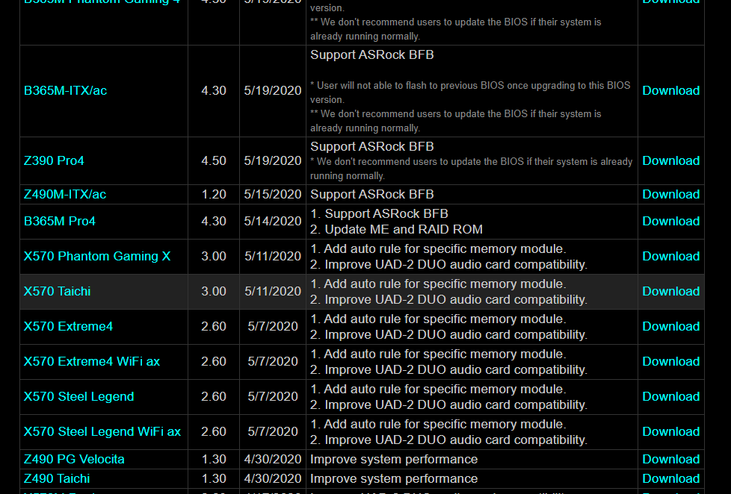
Task: Select version 4.50 in Z390 Pro4 row
Action: (x=214, y=160)
